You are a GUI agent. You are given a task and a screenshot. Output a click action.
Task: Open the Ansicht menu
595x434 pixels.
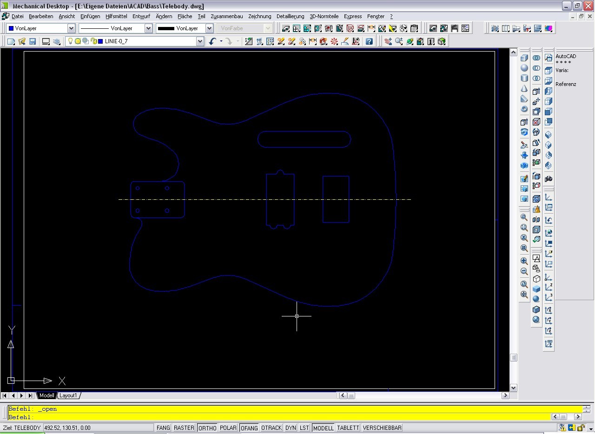point(66,16)
